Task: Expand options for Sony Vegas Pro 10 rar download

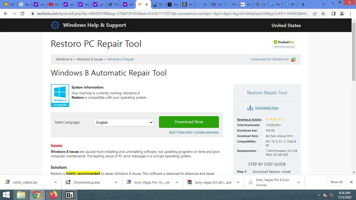Action: tap(177, 182)
